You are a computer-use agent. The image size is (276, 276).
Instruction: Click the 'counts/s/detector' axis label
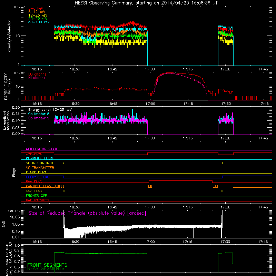point(9,36)
